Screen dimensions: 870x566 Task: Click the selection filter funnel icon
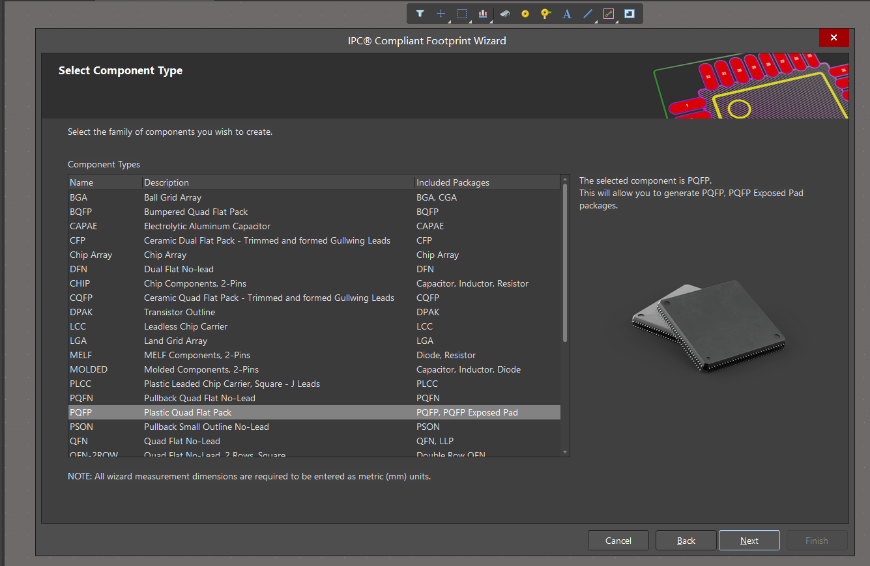click(420, 14)
